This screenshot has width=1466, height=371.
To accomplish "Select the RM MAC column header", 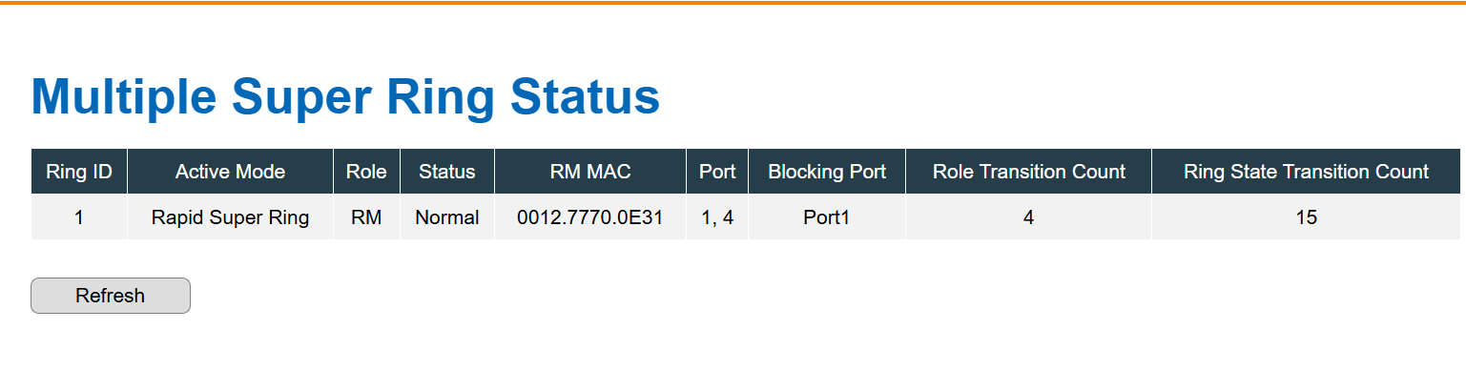I will click(590, 172).
